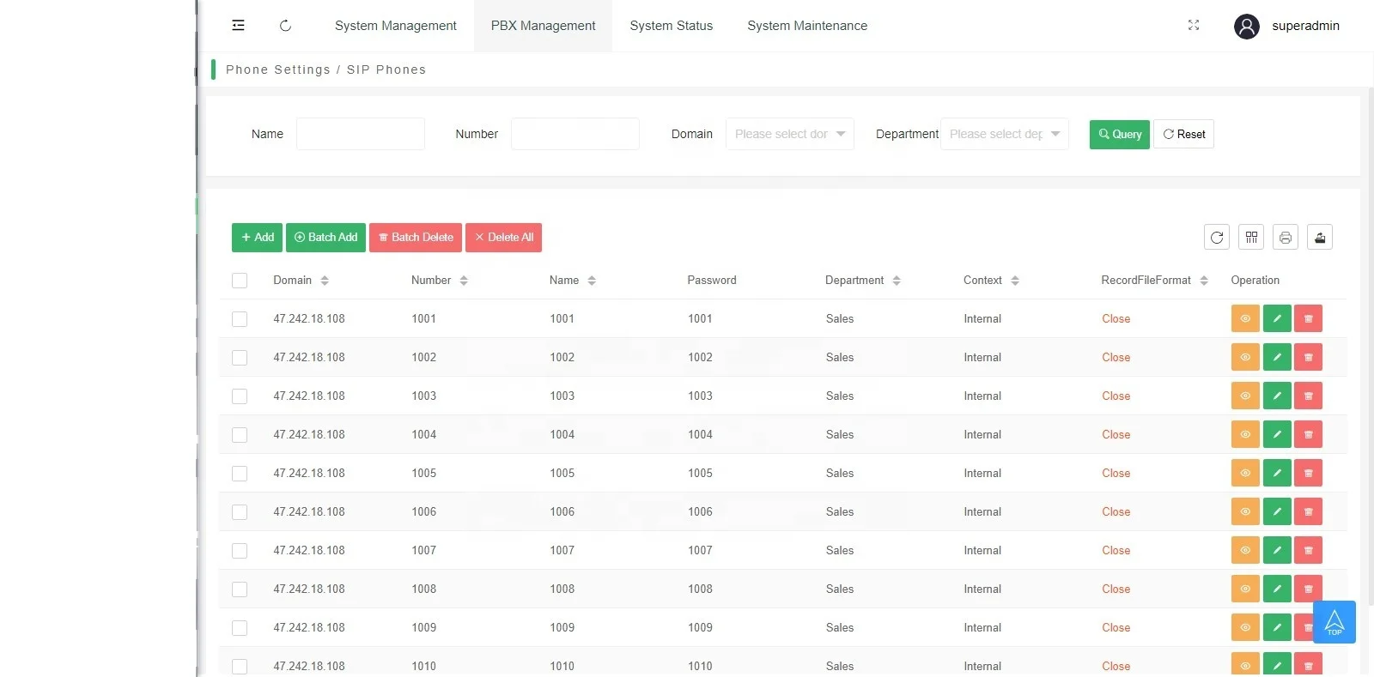
Task: Edit extension 1006 row
Action: 1277,511
